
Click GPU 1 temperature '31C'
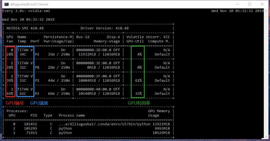tap(23, 67)
